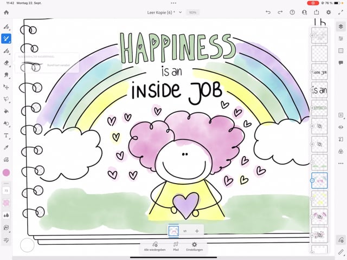Open the layer clipping lock option

click(341, 152)
